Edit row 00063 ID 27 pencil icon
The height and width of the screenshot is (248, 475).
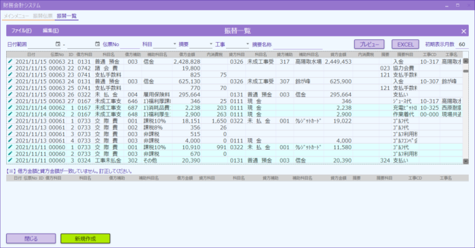click(x=10, y=101)
